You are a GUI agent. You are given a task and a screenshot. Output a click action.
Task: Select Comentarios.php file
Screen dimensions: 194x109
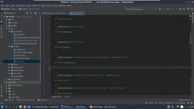pyautogui.click(x=24, y=52)
